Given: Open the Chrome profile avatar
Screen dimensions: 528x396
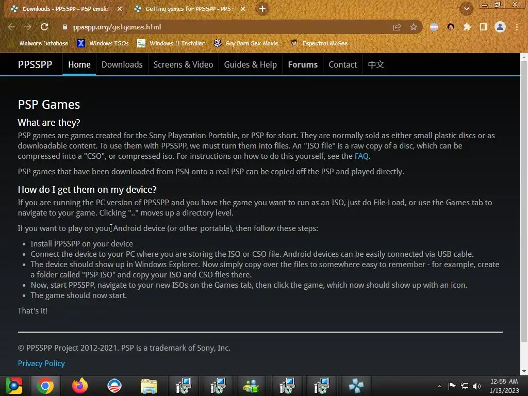Looking at the screenshot, I should tap(500, 27).
